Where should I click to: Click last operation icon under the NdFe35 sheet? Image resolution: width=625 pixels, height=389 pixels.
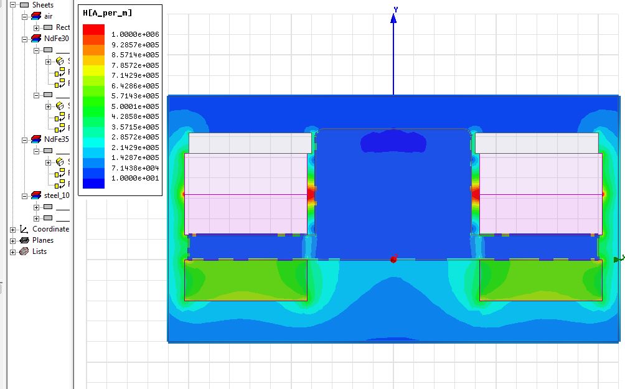60,184
